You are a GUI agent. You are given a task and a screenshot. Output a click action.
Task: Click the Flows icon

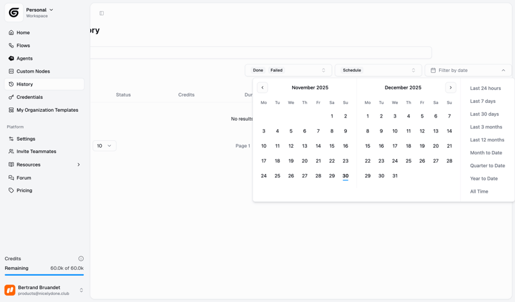(x=11, y=45)
